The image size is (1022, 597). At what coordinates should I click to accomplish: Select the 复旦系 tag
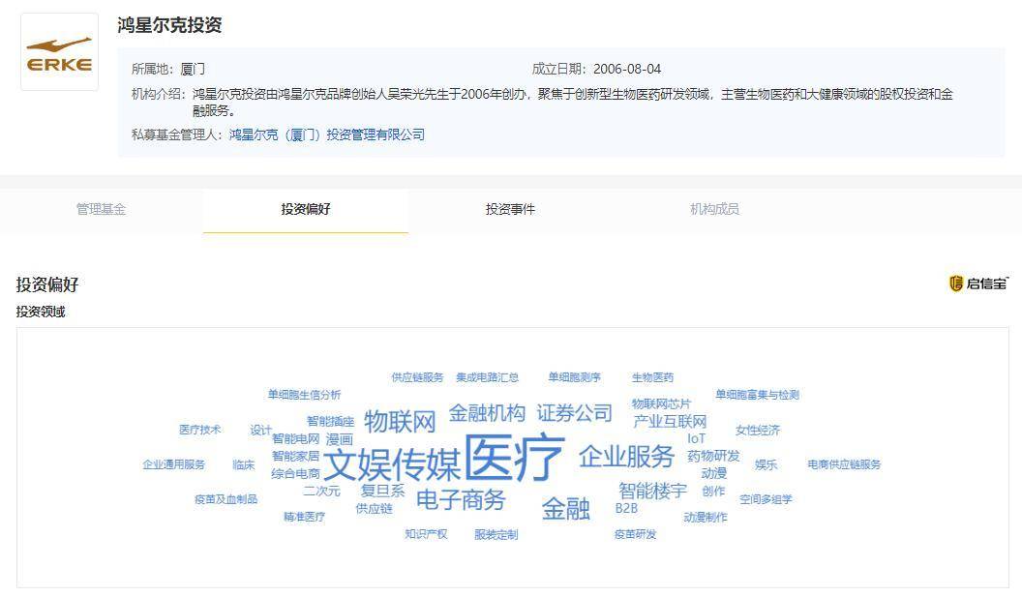tap(382, 491)
